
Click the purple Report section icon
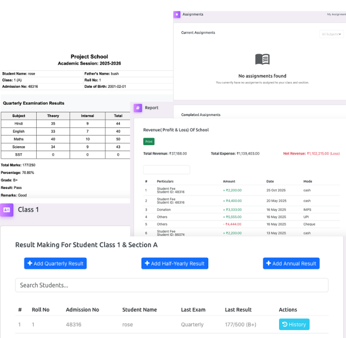pyautogui.click(x=138, y=108)
